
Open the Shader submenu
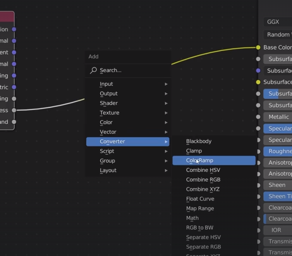click(128, 103)
